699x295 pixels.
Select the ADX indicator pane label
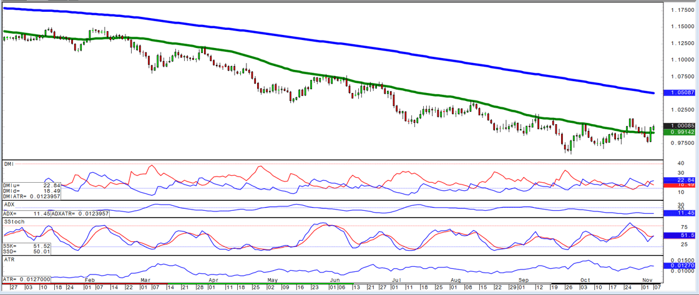[x=9, y=204]
